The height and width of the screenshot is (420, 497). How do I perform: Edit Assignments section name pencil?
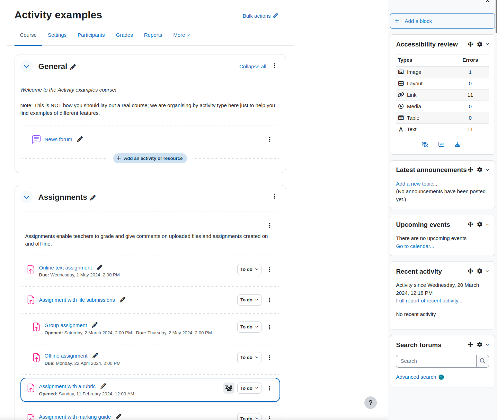pos(93,197)
